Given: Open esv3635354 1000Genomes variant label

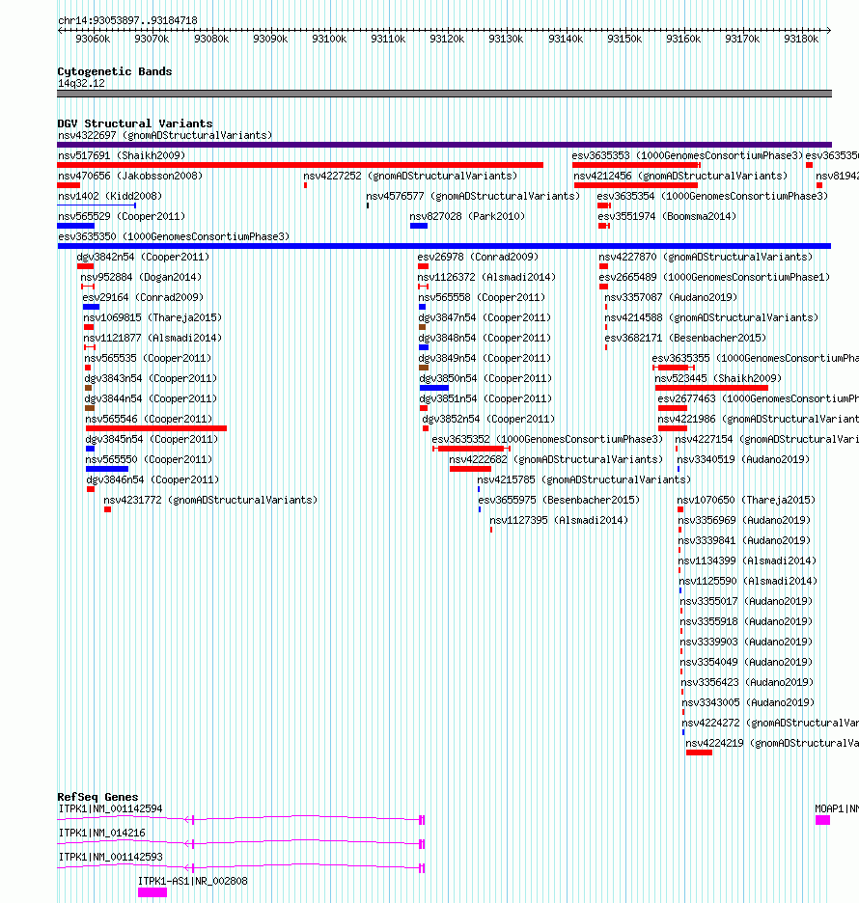Looking at the screenshot, I should click(x=712, y=196).
